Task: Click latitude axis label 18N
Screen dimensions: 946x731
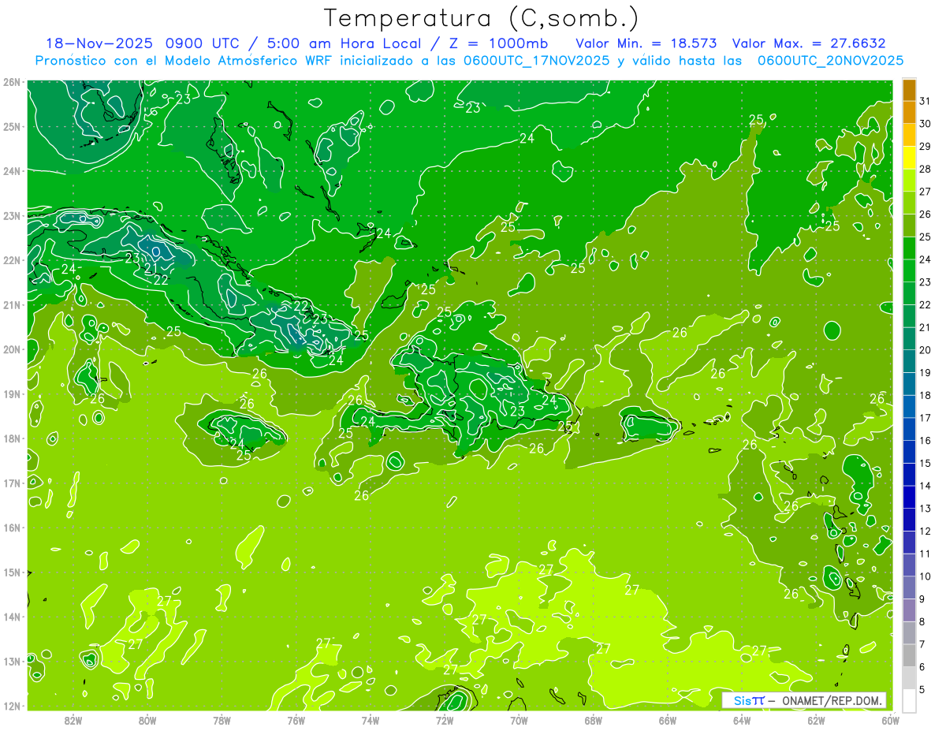Action: click(x=12, y=438)
